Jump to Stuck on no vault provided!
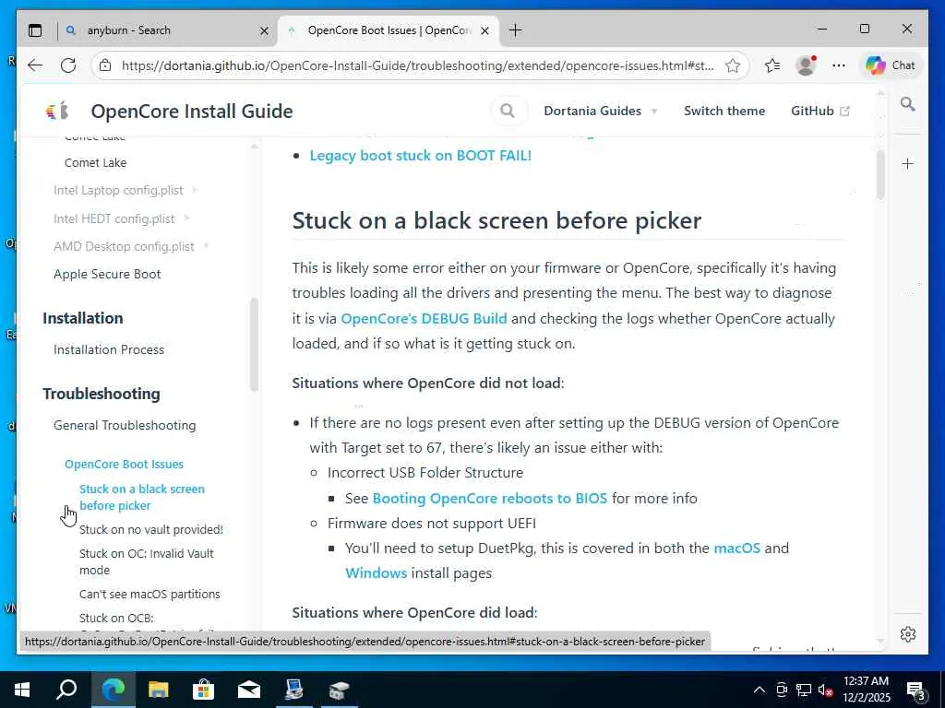The height and width of the screenshot is (708, 945). 151,529
